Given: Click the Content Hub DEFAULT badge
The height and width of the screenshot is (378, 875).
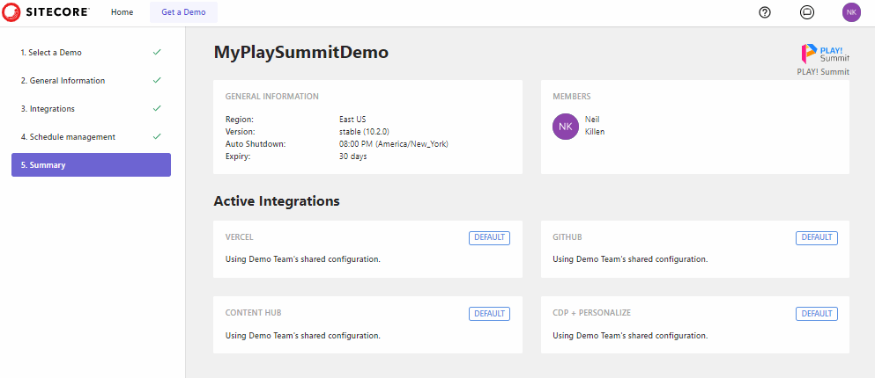Looking at the screenshot, I should point(489,314).
